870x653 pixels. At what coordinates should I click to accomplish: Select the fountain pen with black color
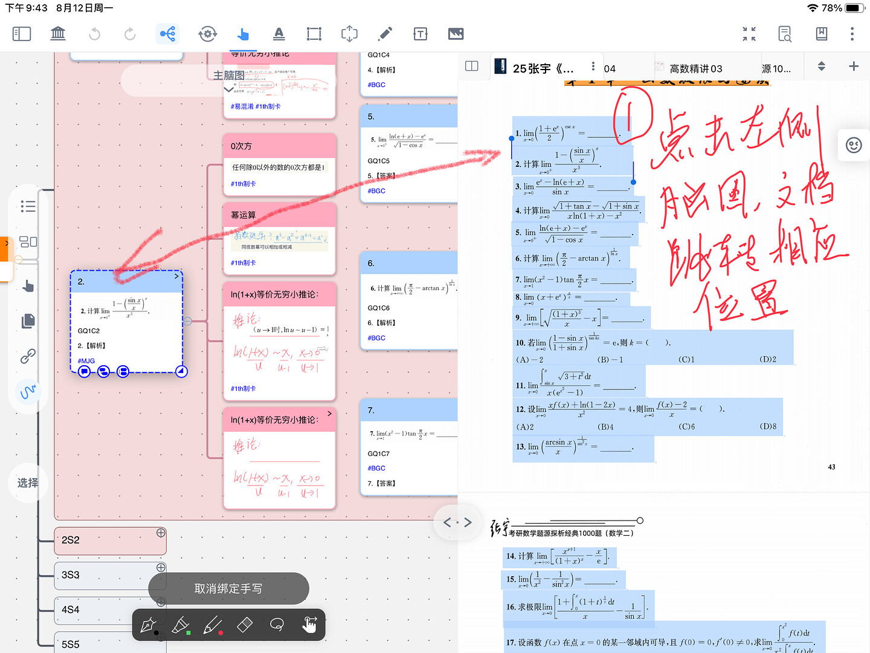click(148, 625)
